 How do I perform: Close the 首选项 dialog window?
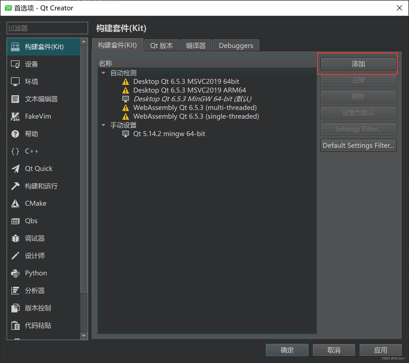399,8
